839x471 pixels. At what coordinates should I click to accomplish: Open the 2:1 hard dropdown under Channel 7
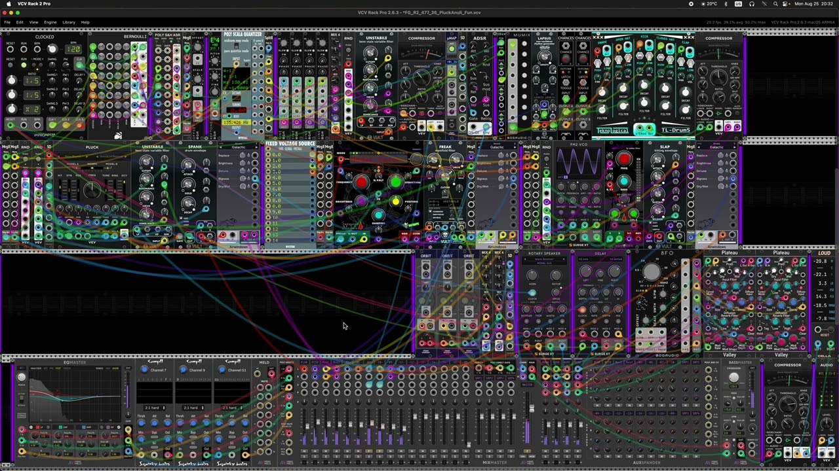154,408
